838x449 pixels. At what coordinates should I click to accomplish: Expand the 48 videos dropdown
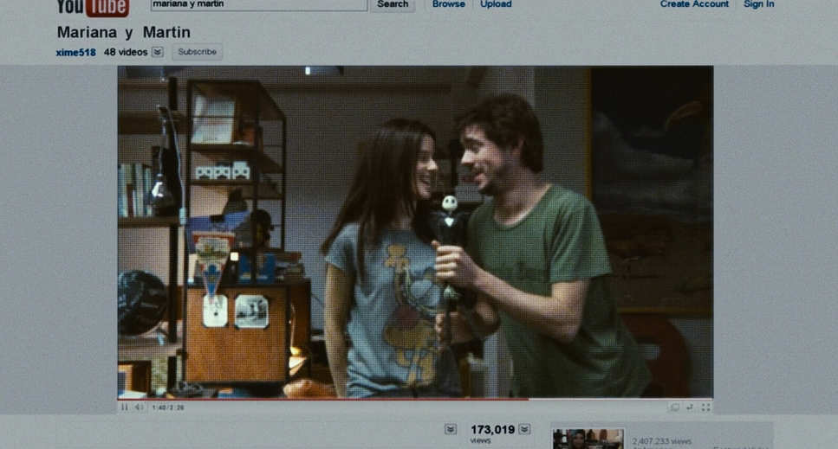[x=158, y=52]
